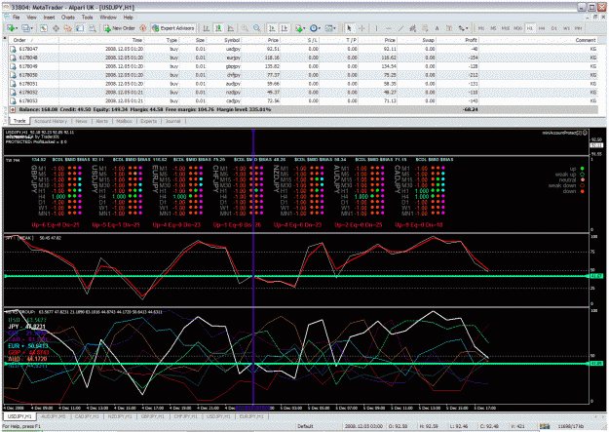Toggle the Data Window crosshair-target icon
The height and width of the screenshot is (432, 609).
[x=56, y=28]
